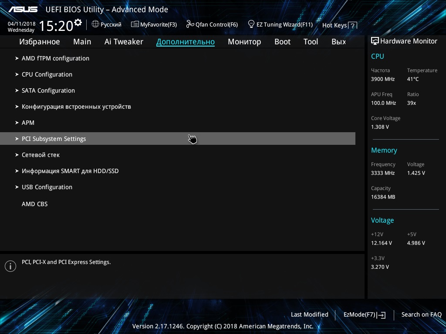This screenshot has width=446, height=334.
Task: Open MyFavorite(F3)
Action: [154, 24]
